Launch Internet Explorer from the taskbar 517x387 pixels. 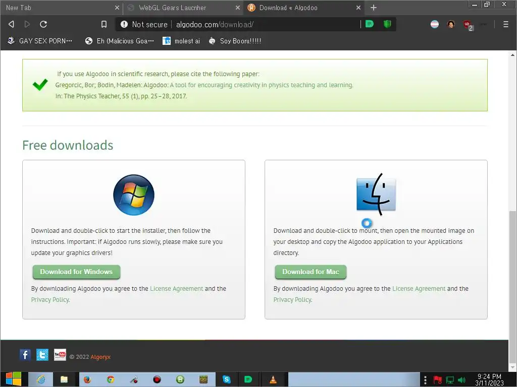[x=41, y=379]
